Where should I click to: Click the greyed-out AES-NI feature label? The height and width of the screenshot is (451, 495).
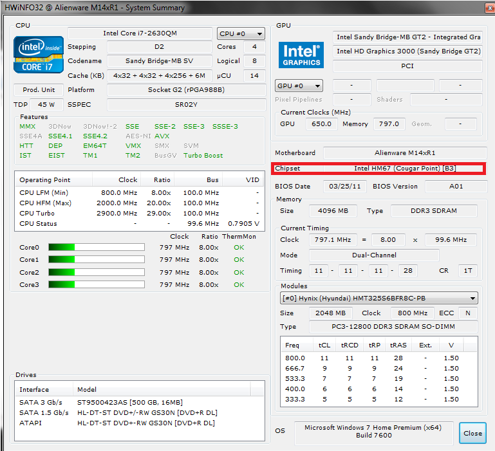click(138, 136)
